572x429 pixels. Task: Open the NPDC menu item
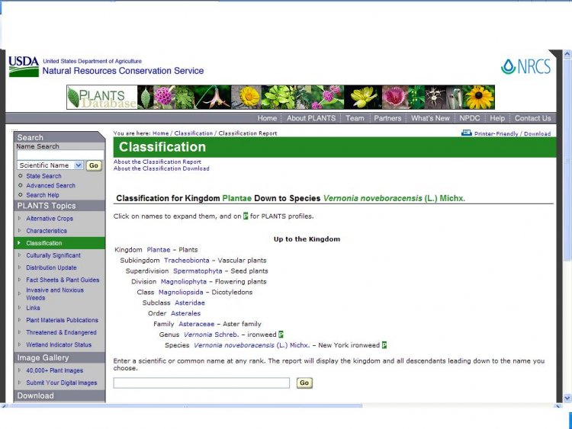pyautogui.click(x=470, y=118)
